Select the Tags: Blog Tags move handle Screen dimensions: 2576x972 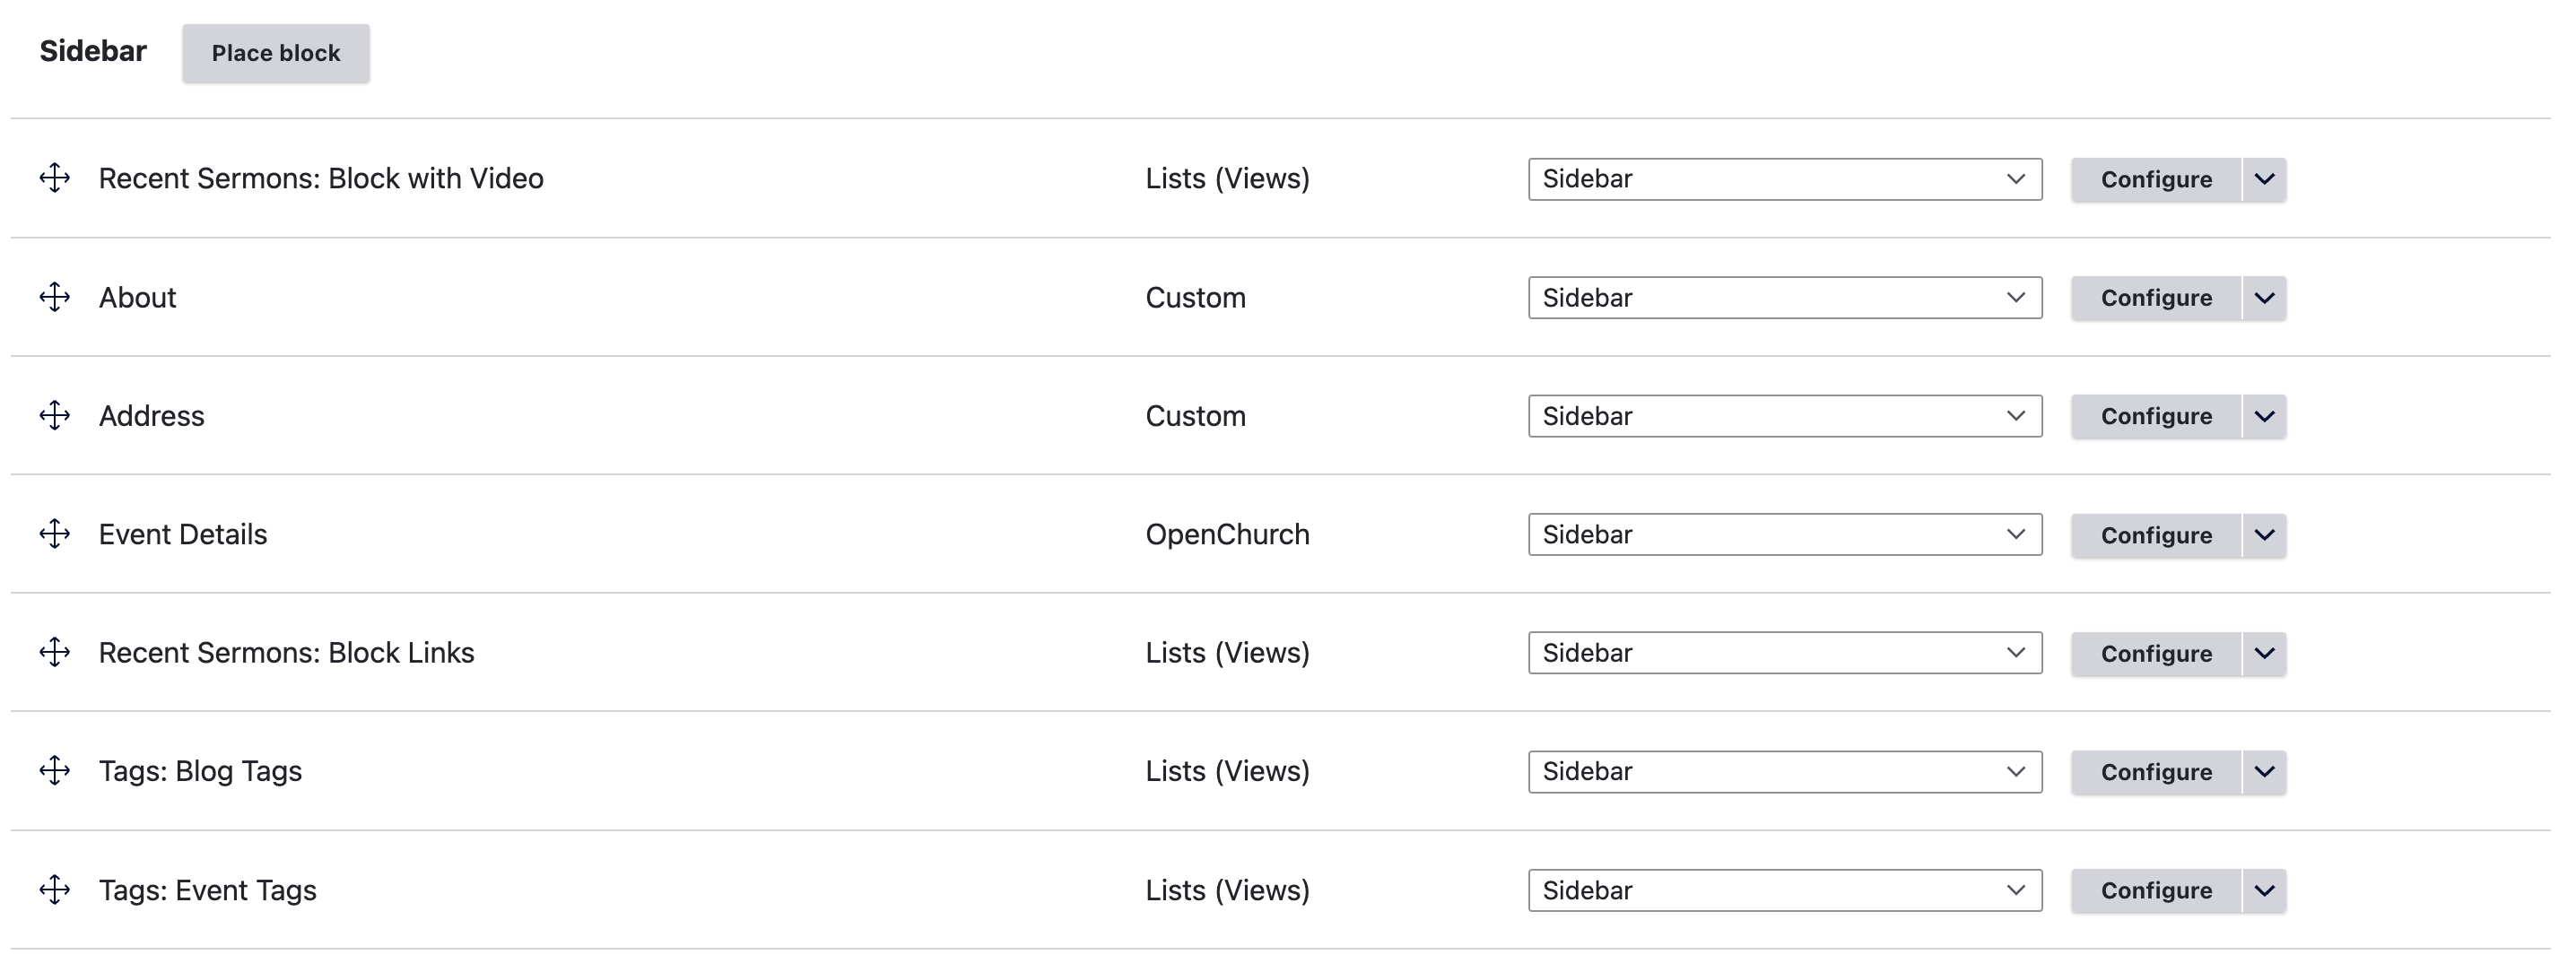pos(55,771)
